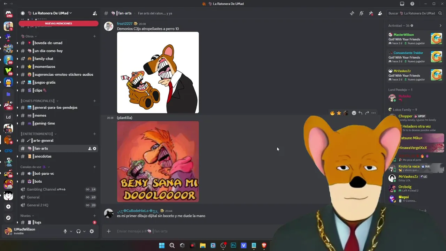Toggle the member list
The image size is (446, 251).
[380, 13]
